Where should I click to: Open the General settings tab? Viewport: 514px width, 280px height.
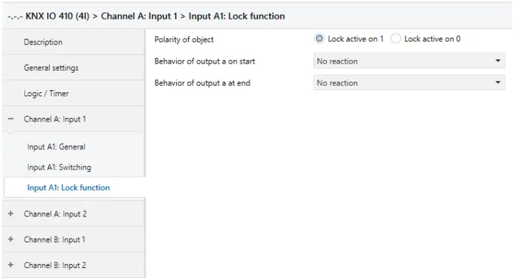[51, 68]
